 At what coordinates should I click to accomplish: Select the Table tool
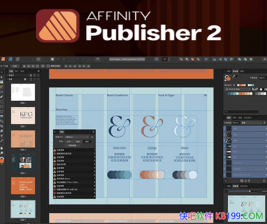[2, 87]
